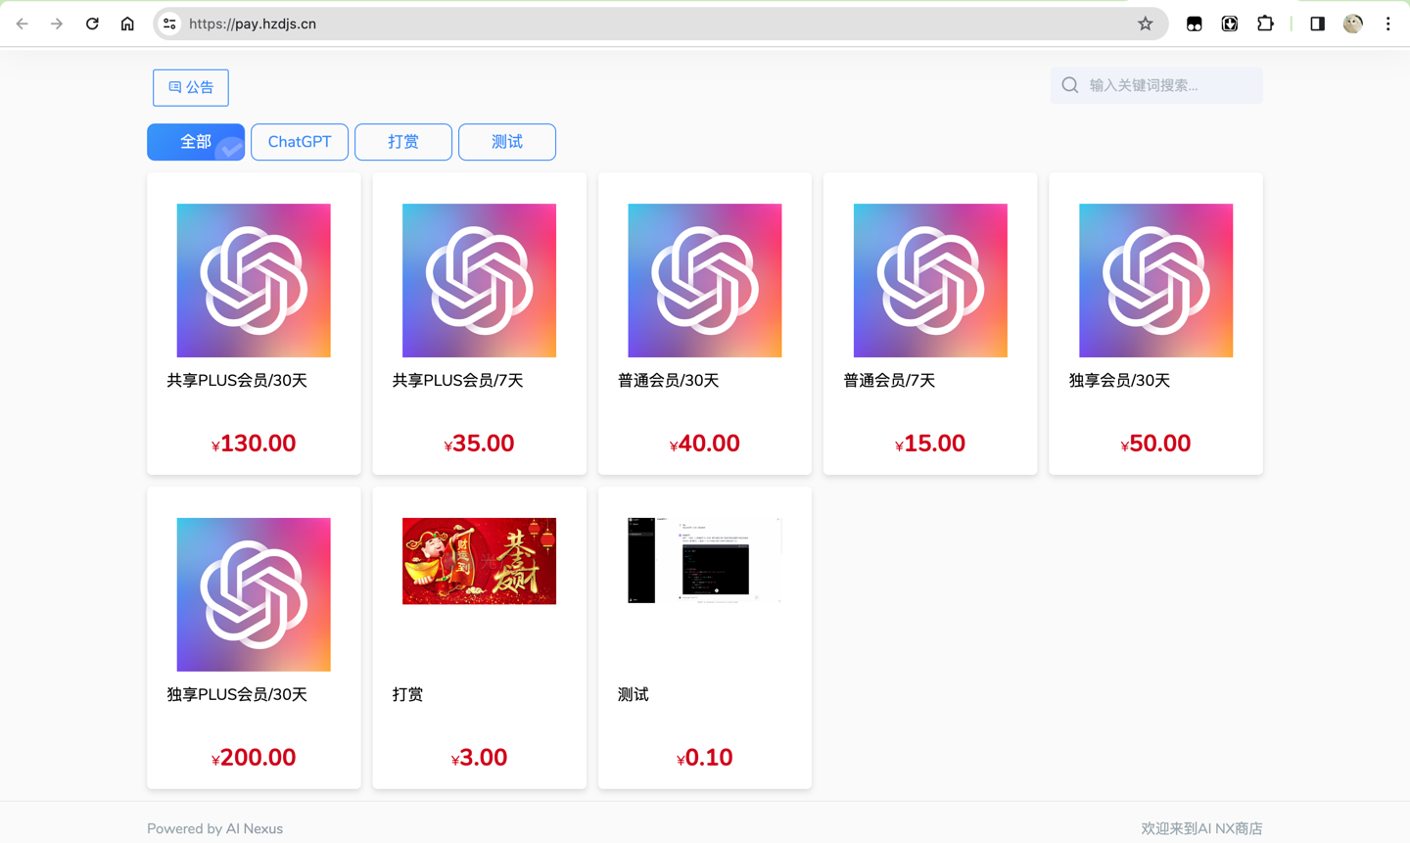Open the 公告 announcement button
Viewport: 1410px width, 843px height.
coord(191,87)
